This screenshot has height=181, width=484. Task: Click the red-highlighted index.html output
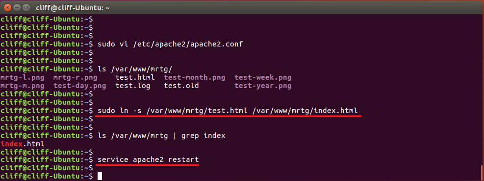click(22, 144)
